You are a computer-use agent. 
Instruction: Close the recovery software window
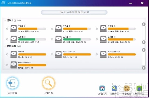tap(142, 3)
